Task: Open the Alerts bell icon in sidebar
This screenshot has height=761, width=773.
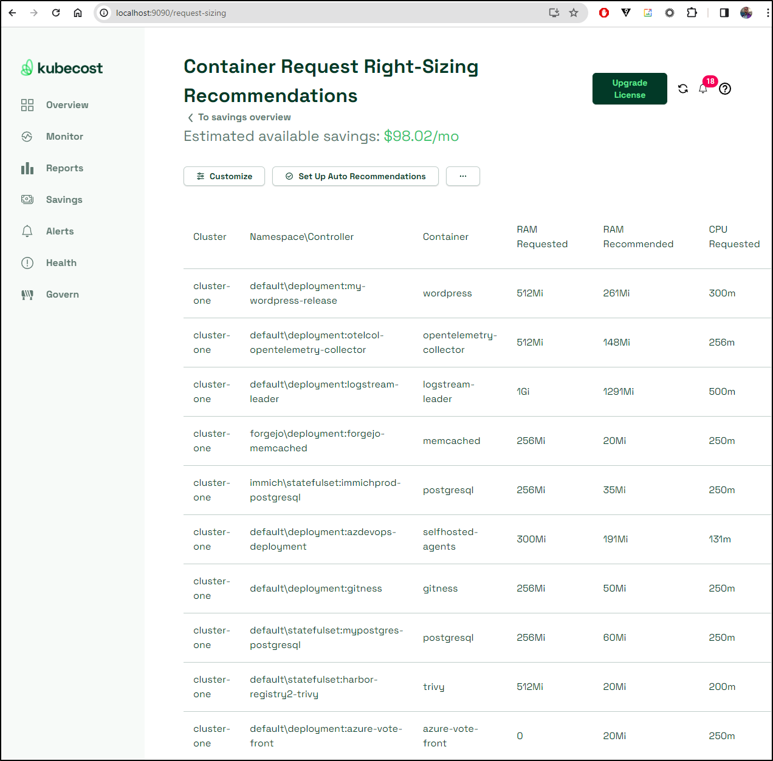Action: pos(27,231)
